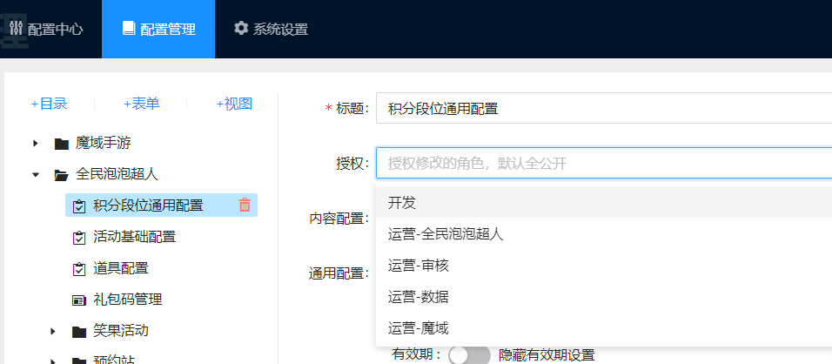Screen dimensions: 832x364
Task: Choose 运营-魔域 from the dropdown
Action: (x=604, y=328)
